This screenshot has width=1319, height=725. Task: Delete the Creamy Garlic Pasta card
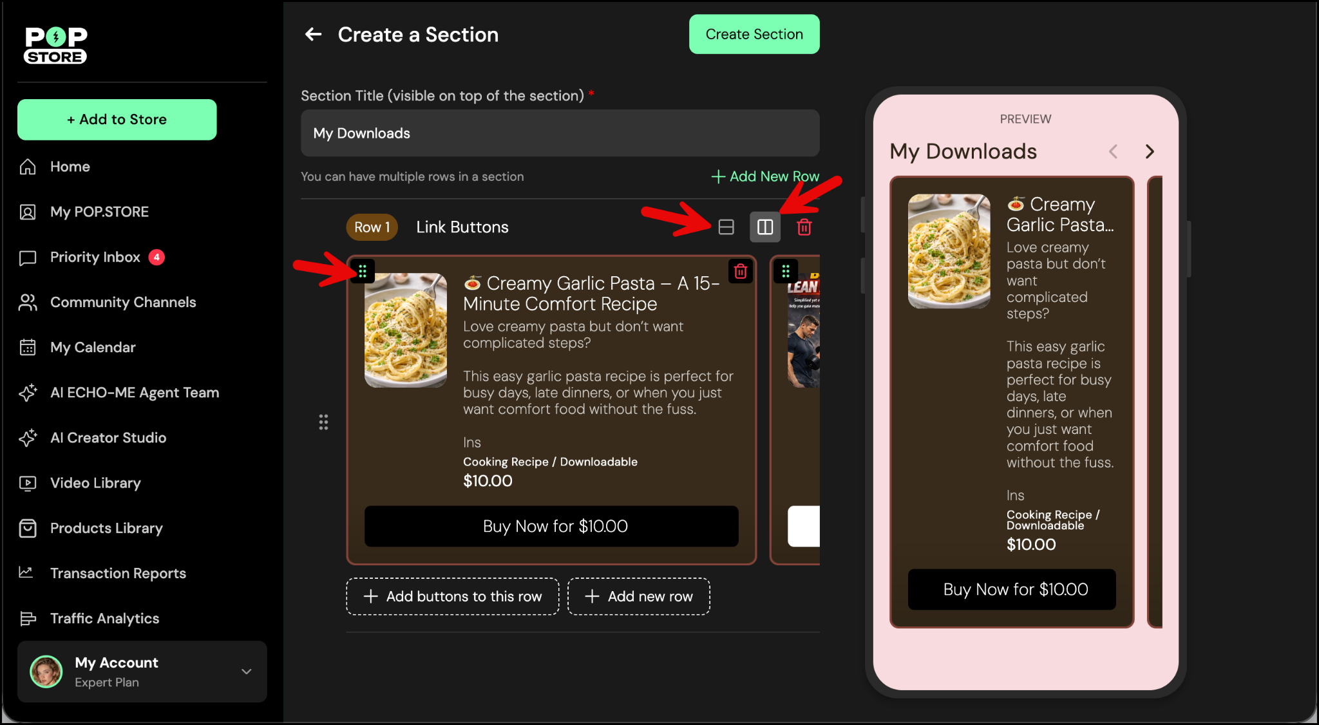tap(741, 271)
